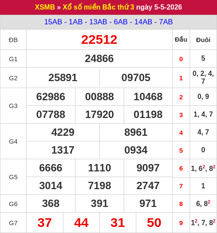This screenshot has height=233, width=217.
Task: Select G7 number 44
Action: (x=81, y=223)
